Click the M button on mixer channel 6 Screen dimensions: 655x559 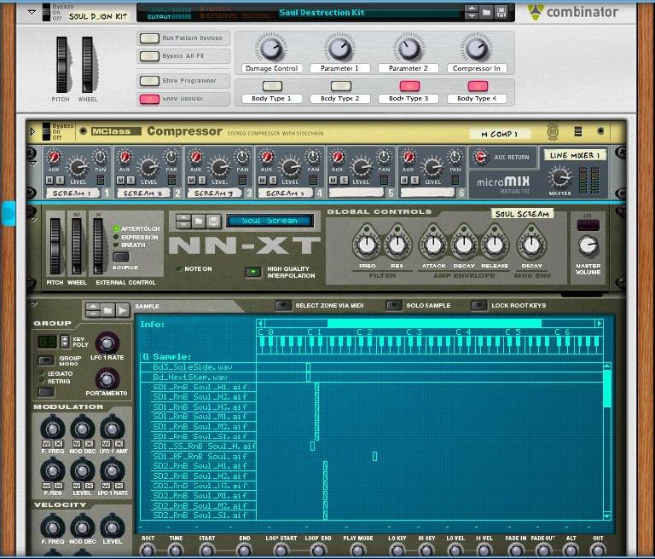pos(404,180)
